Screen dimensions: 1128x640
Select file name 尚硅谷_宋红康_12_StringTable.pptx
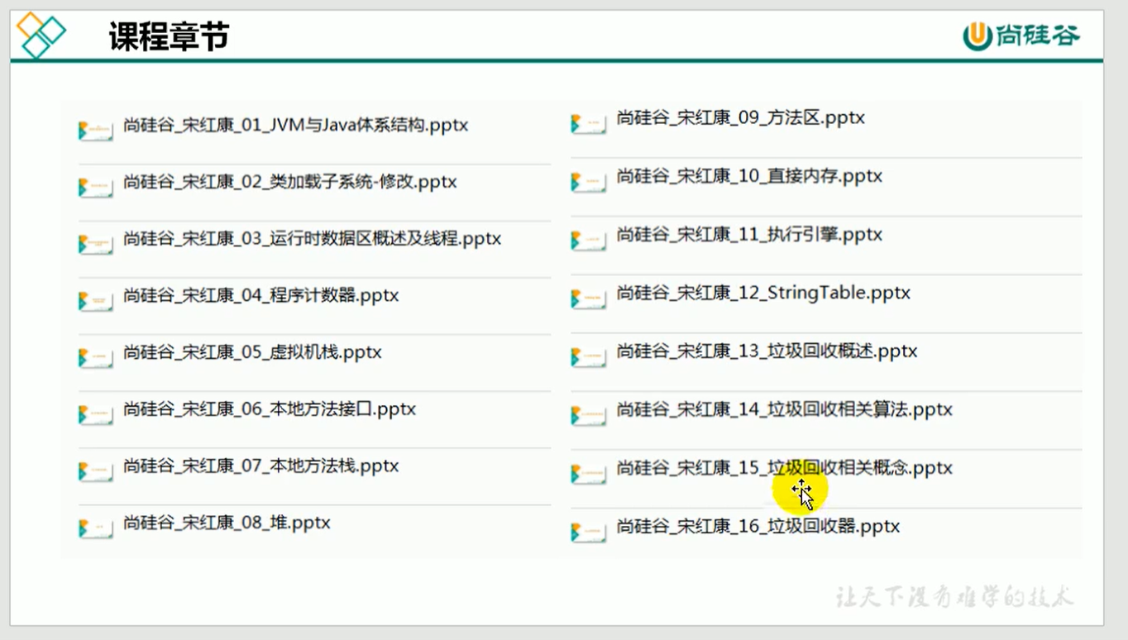[x=764, y=293]
